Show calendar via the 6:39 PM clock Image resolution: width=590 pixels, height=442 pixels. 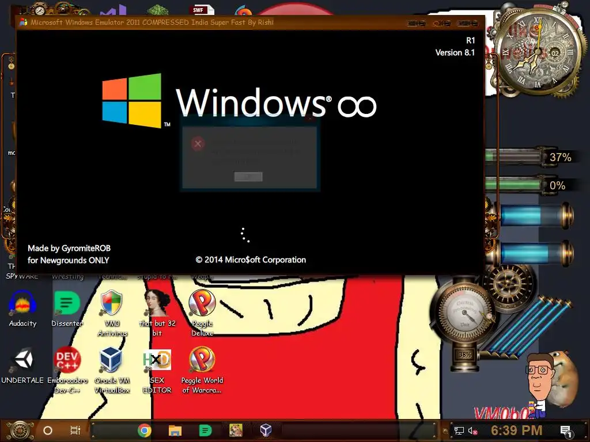click(x=517, y=430)
